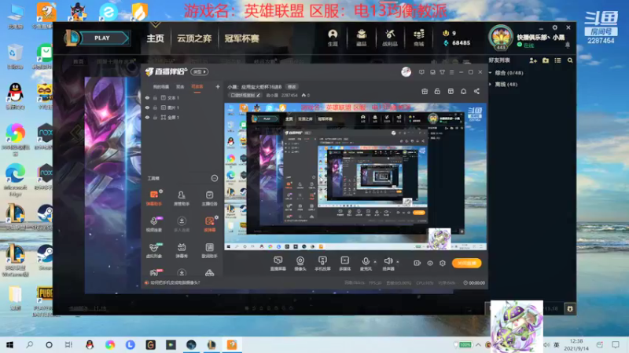Open 读弹幕 tool in the streaming toolbox
Image resolution: width=629 pixels, height=353 pixels.
click(x=209, y=224)
